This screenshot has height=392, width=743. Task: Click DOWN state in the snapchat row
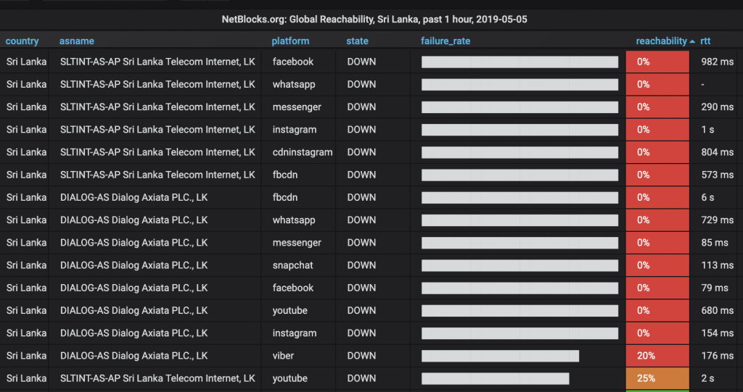(x=361, y=265)
